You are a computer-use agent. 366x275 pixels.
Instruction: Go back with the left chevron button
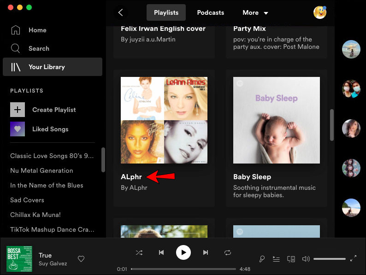point(120,12)
